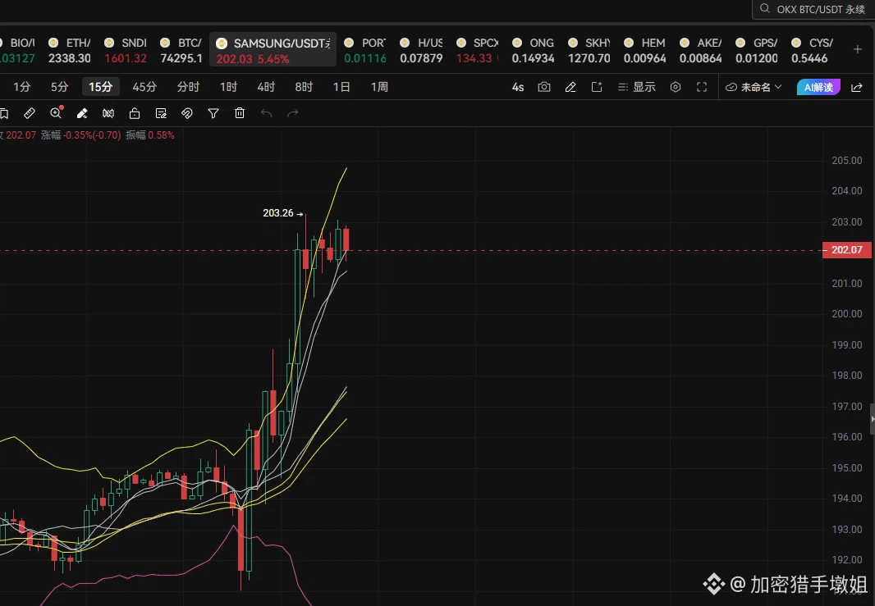
Task: Click the 200.00 price axis label
Action: coord(846,314)
